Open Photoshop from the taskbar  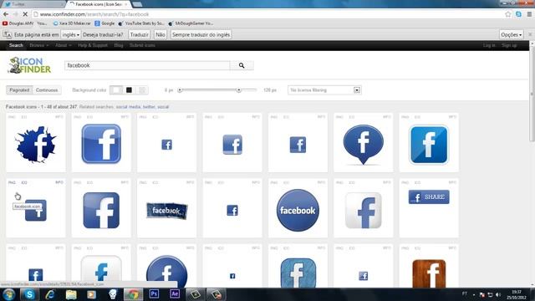(154, 294)
